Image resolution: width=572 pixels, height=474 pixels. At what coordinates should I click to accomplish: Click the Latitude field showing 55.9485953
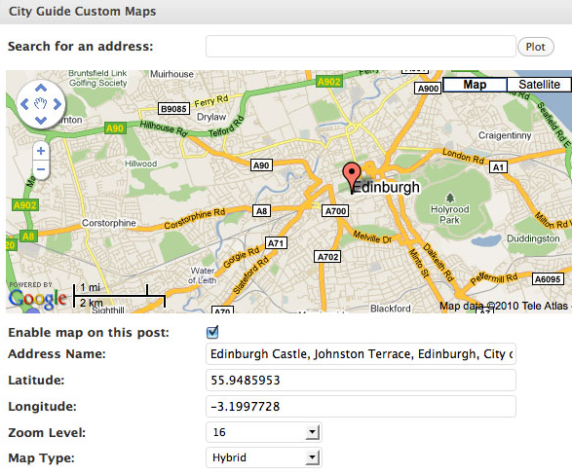tap(361, 380)
